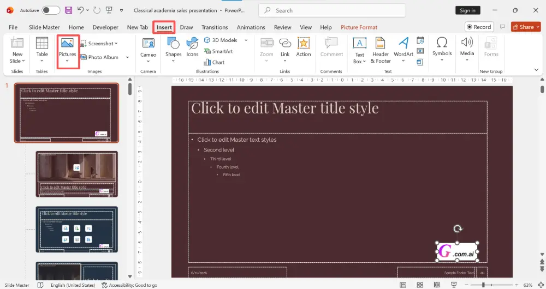Switch to the Slide Master tab
Viewport: 546px width, 289px height.
[x=44, y=27]
